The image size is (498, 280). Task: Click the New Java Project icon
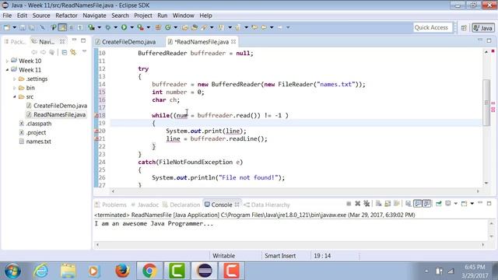point(158,28)
